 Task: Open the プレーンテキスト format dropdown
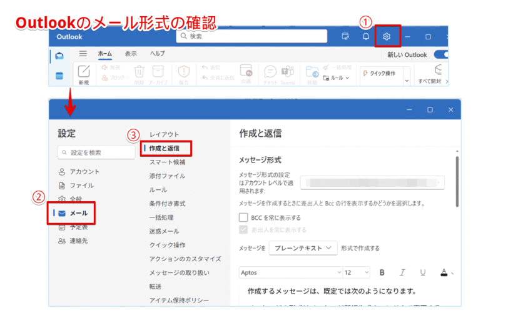pyautogui.click(x=303, y=248)
